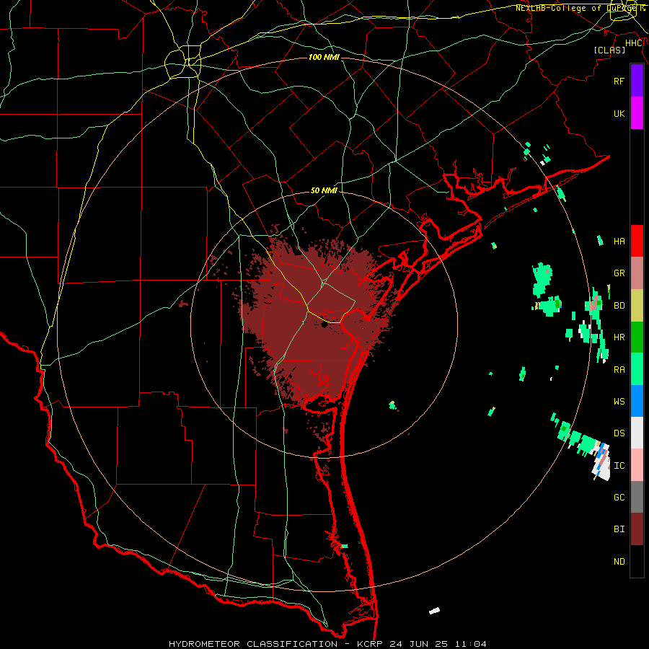649x649 pixels.
Task: Click the HA legend label
Action: (x=619, y=241)
